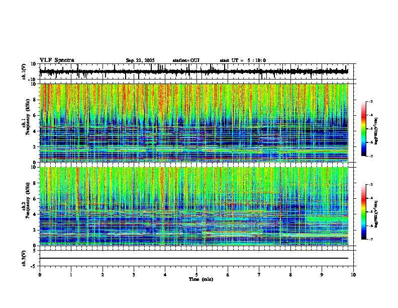
Task: Click the time axis tick label "9"
Action: [322, 275]
